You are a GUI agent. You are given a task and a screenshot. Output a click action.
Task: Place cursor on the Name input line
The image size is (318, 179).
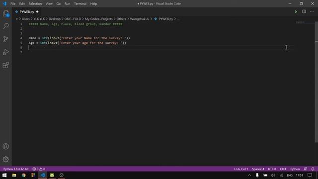[79, 38]
